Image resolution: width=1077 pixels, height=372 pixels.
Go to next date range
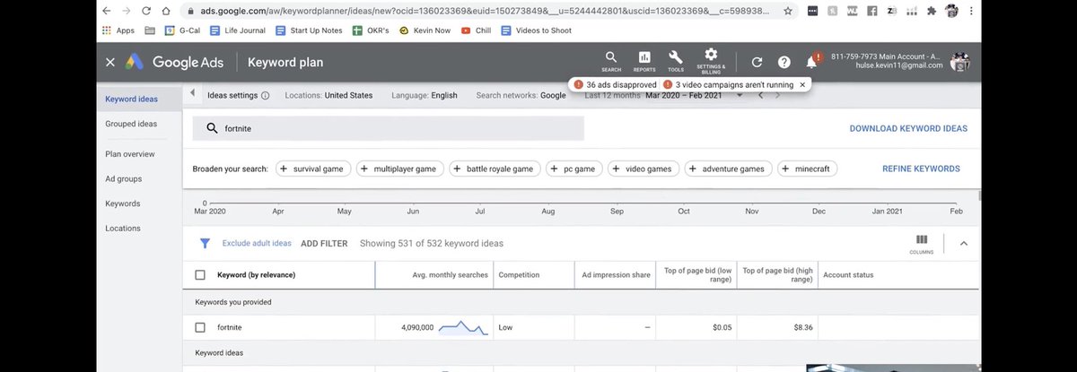pos(777,95)
